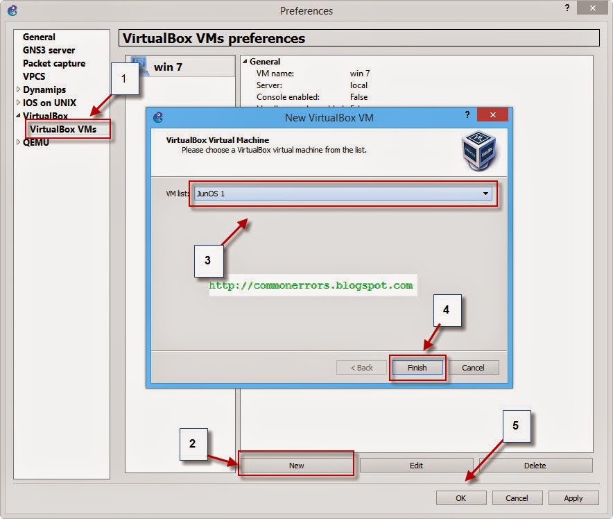Click the 'VM name:' label
Viewport: 613px width, 519px height.
(275, 74)
